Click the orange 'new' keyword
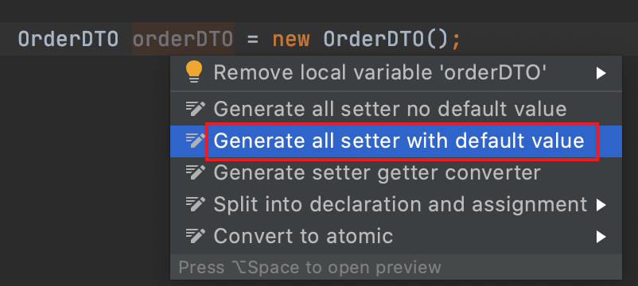Viewport: 638px width, 286px height. (291, 40)
